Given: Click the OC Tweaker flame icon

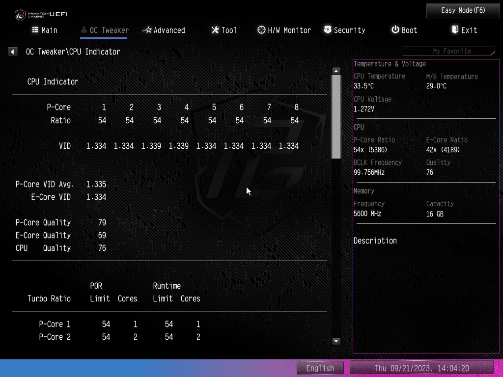Looking at the screenshot, I should click(84, 30).
